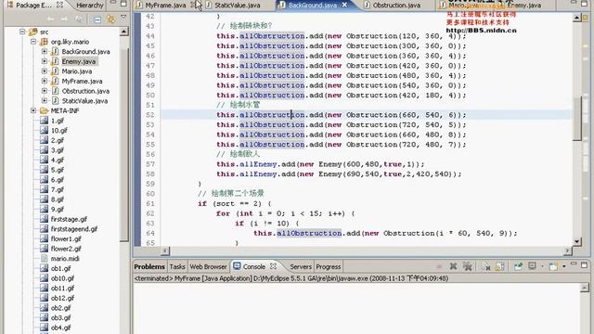This screenshot has height=334, width=594.
Task: Open the Servers tab
Action: point(301,266)
